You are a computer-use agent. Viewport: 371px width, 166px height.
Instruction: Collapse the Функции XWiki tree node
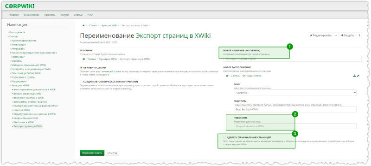pos(10,86)
